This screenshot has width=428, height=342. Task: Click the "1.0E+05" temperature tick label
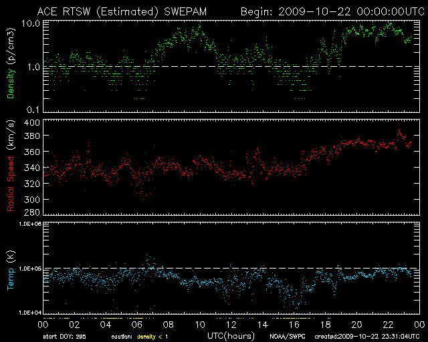point(30,269)
